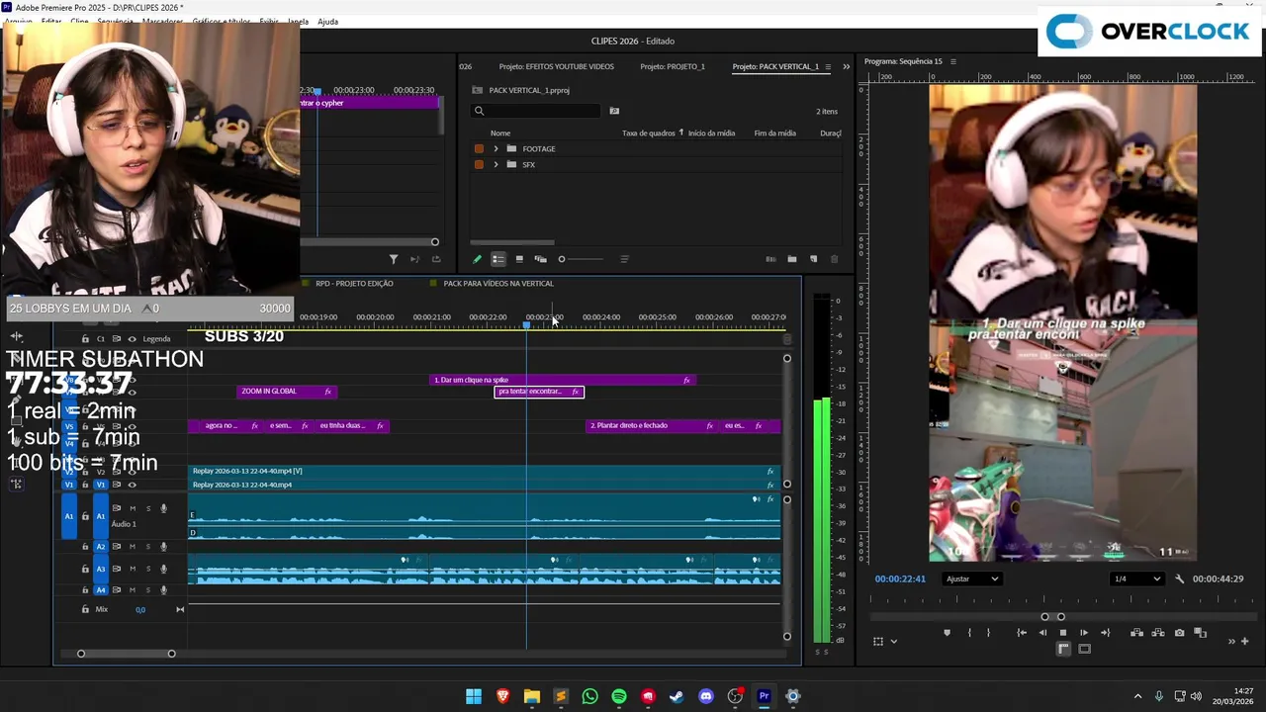
Task: Click the Extract button in Program monitor
Action: 1157,633
